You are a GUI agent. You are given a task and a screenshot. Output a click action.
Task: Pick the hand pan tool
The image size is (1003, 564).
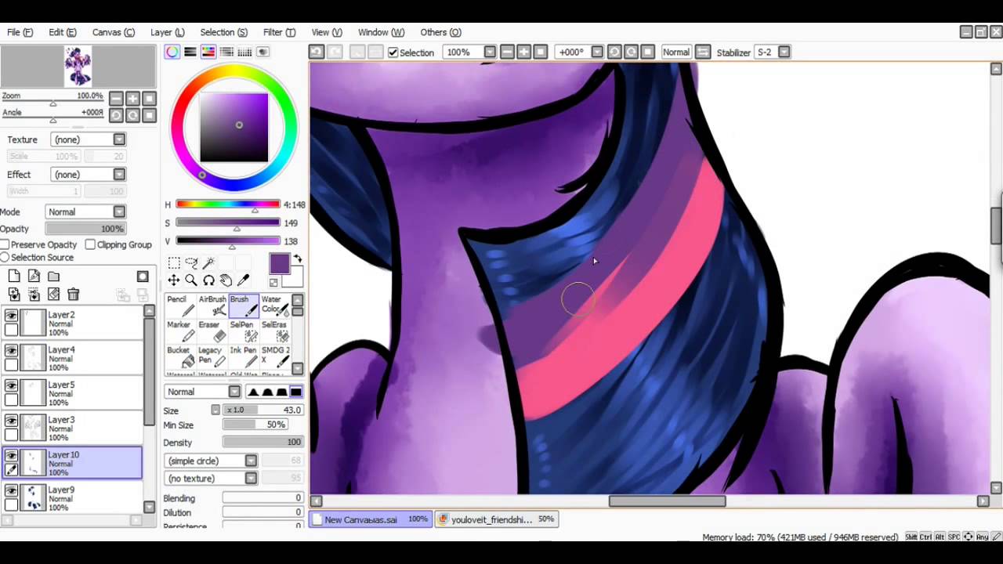point(226,280)
